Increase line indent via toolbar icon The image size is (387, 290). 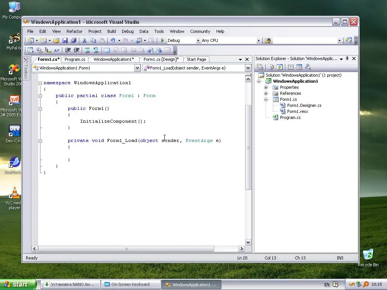point(76,50)
